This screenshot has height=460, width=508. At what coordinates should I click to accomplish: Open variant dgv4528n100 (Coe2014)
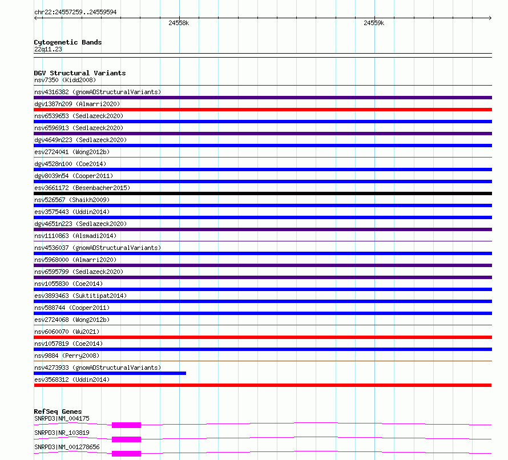click(x=70, y=164)
